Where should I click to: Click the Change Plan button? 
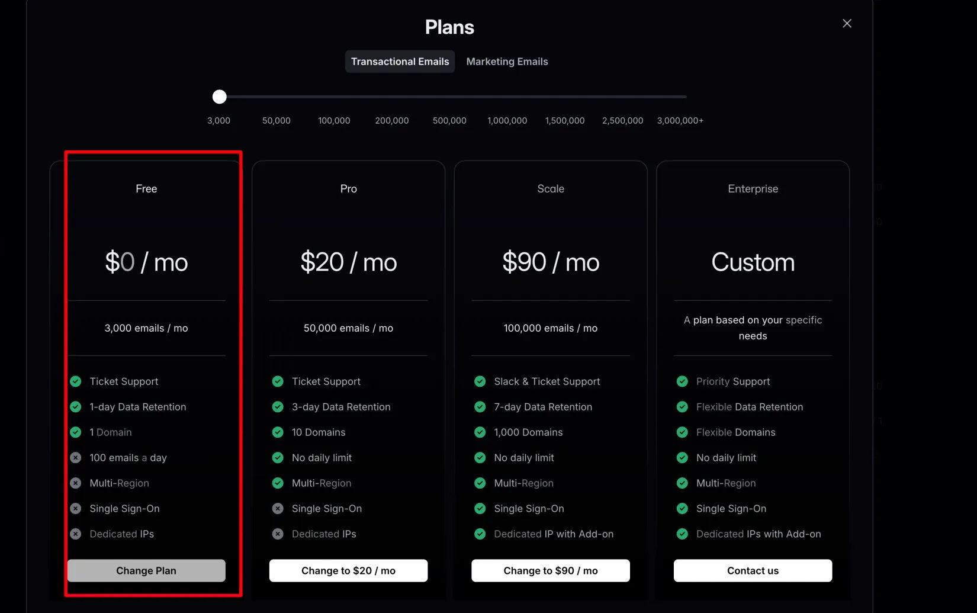pyautogui.click(x=146, y=570)
